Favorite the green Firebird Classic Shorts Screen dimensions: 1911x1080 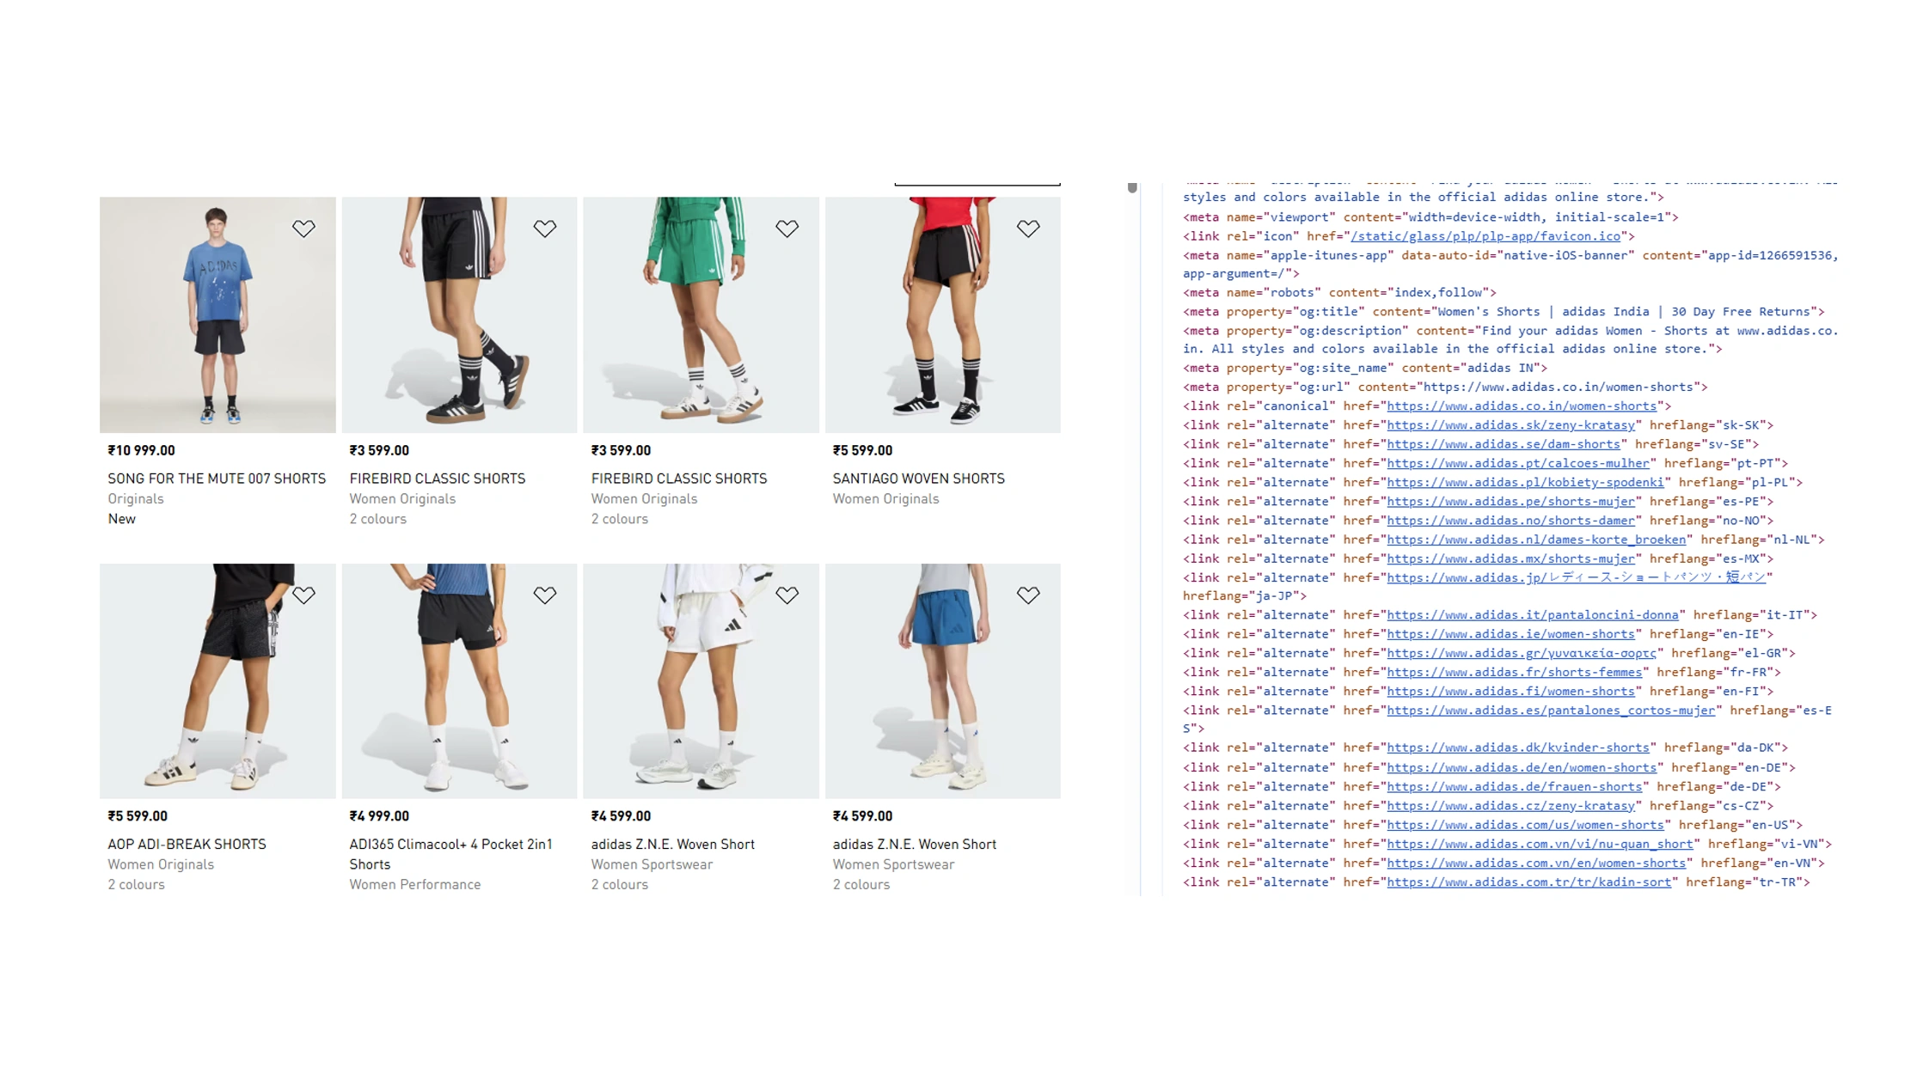coord(787,229)
